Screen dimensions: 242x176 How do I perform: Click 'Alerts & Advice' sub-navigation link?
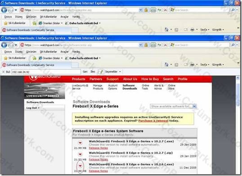click(158, 87)
